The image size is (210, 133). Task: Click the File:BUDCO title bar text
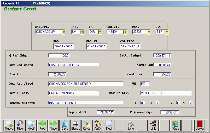click(42, 3)
